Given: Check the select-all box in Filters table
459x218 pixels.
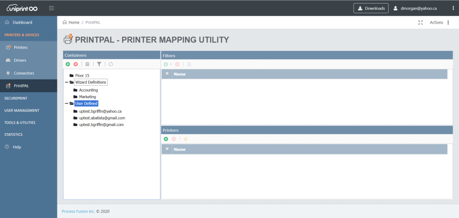Looking at the screenshot, I should point(167,74).
